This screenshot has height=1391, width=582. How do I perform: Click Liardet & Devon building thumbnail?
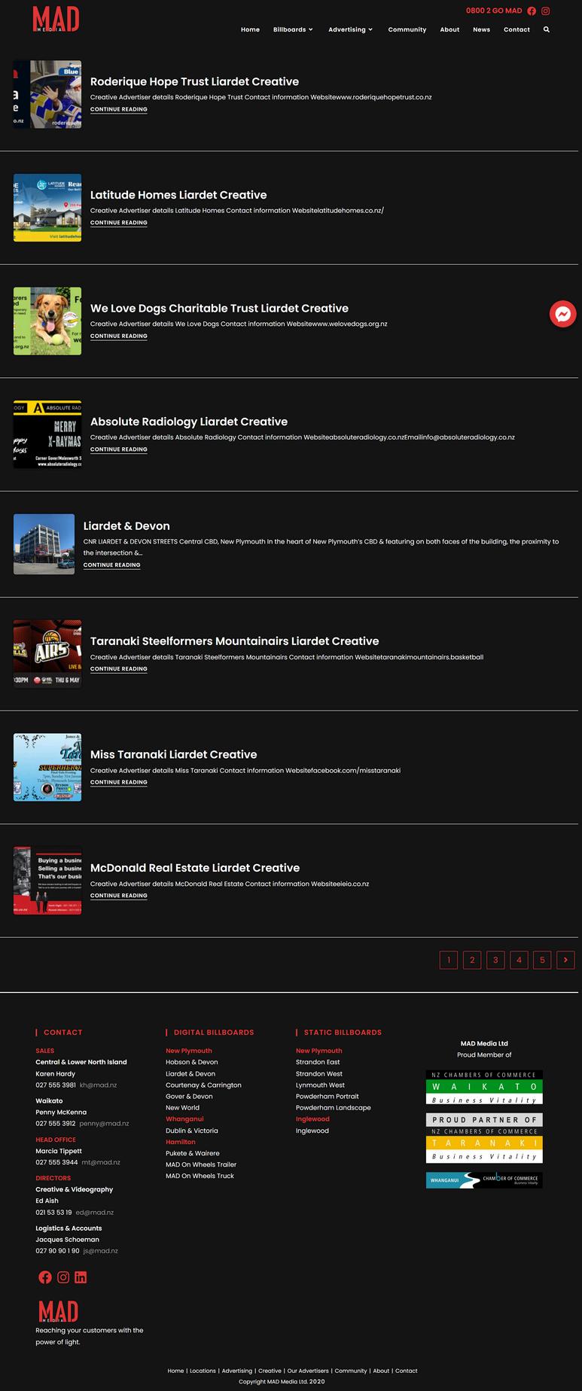[44, 544]
